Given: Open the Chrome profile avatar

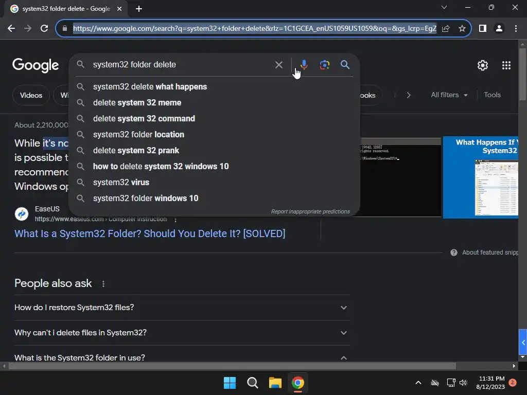Looking at the screenshot, I should pos(499,29).
